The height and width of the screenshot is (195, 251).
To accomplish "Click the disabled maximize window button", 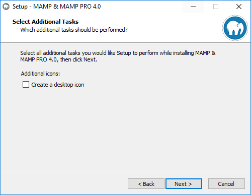I will click(216, 7).
